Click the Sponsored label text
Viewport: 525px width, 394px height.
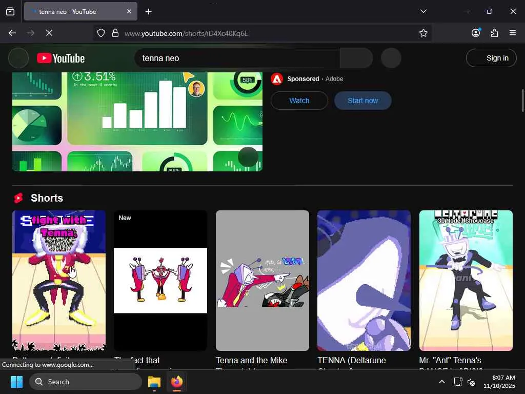pos(303,79)
